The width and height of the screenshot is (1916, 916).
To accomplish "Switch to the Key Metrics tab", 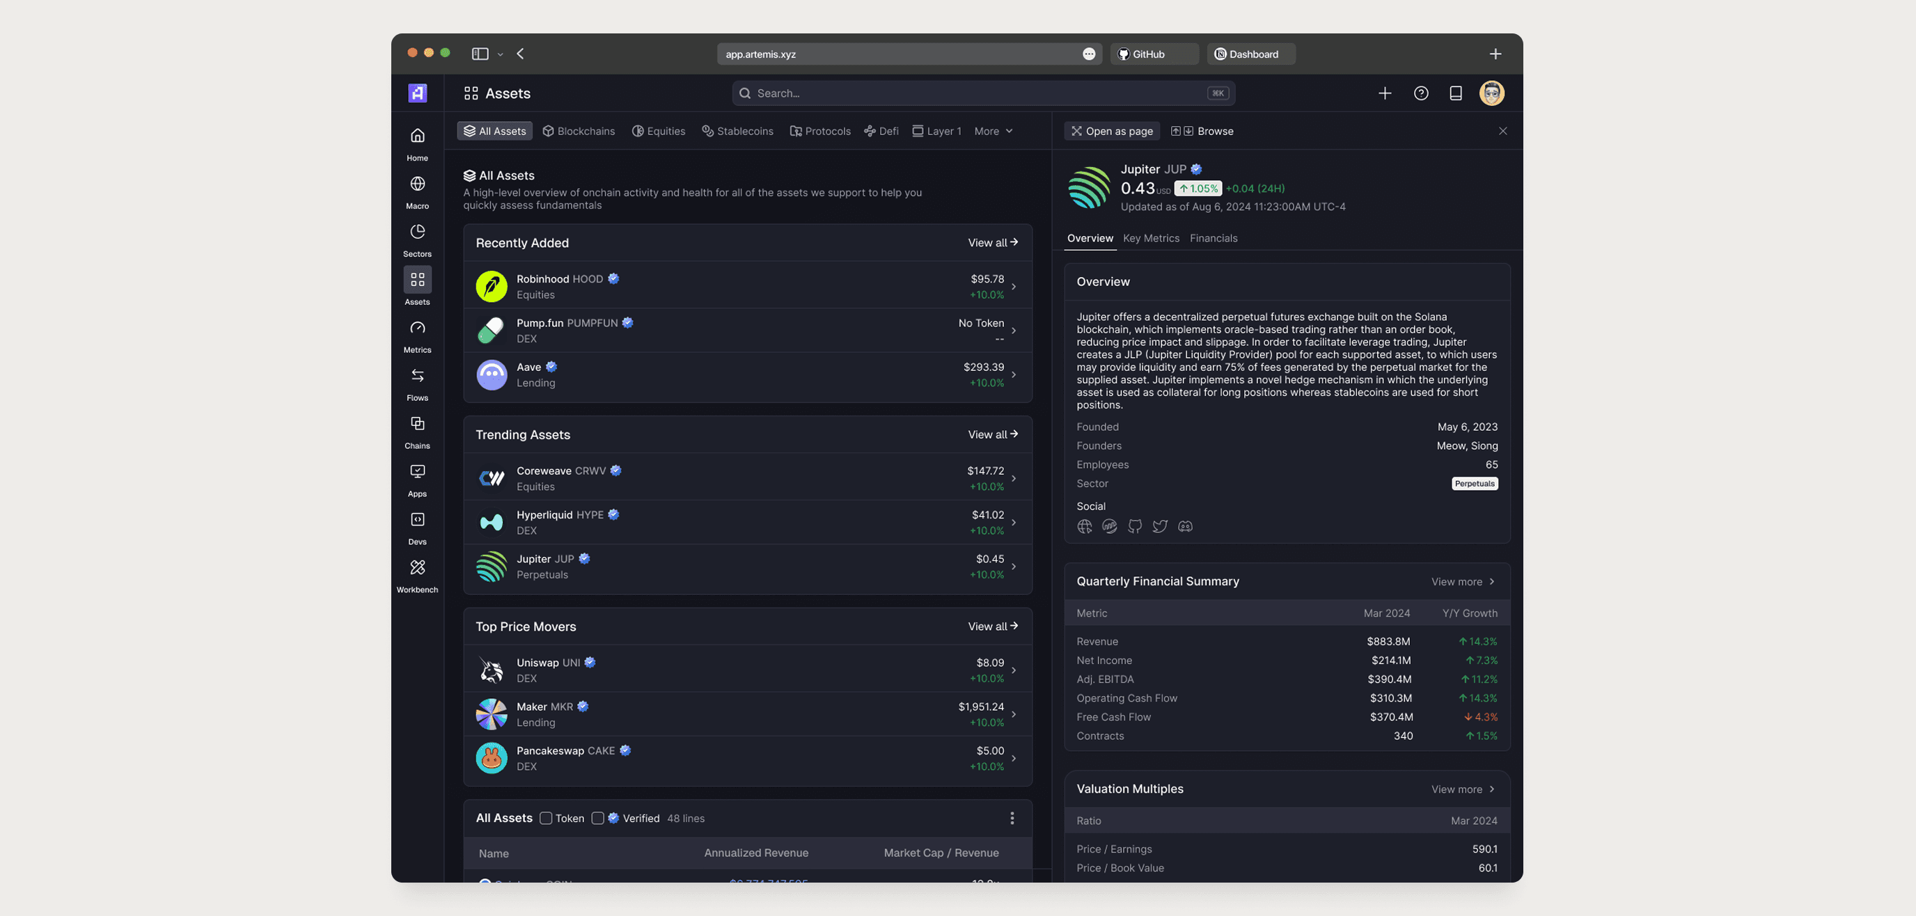I will pos(1151,239).
